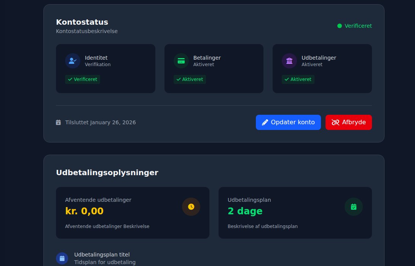Click the Betalinger credit card icon
415x266 pixels.
tap(181, 61)
